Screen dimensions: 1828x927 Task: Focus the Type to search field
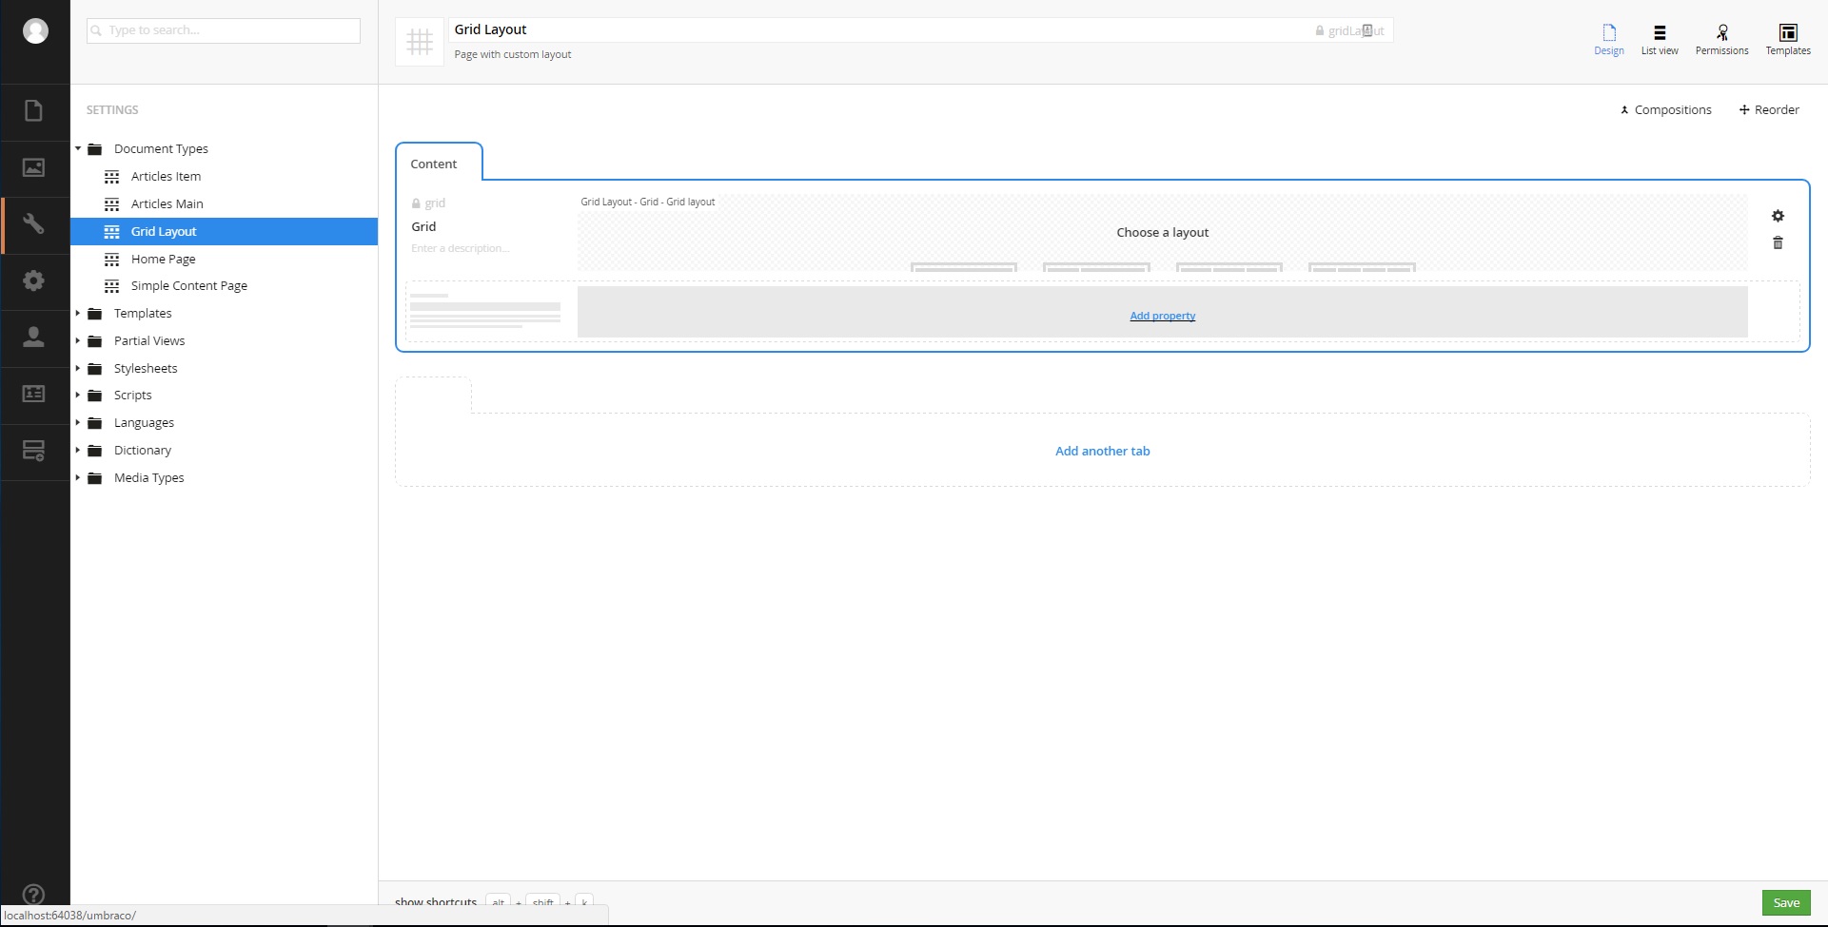click(224, 30)
